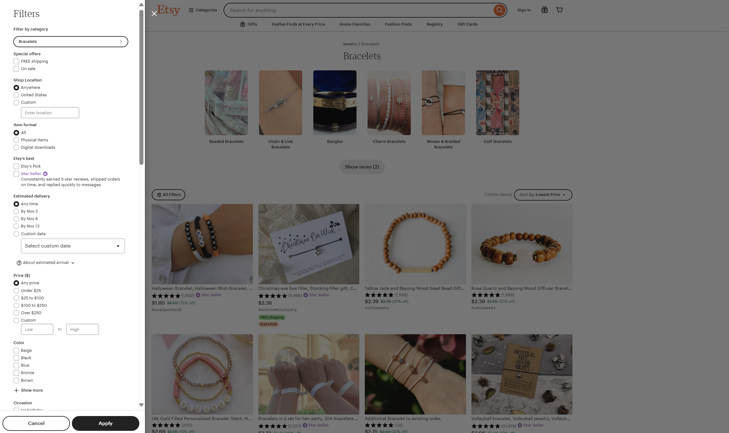Screen dimensions: 729x433
Task: Open the Select custom date delivery dropdown
Action: pyautogui.click(x=72, y=246)
